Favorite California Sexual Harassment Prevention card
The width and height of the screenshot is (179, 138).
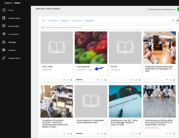[x=171, y=80]
